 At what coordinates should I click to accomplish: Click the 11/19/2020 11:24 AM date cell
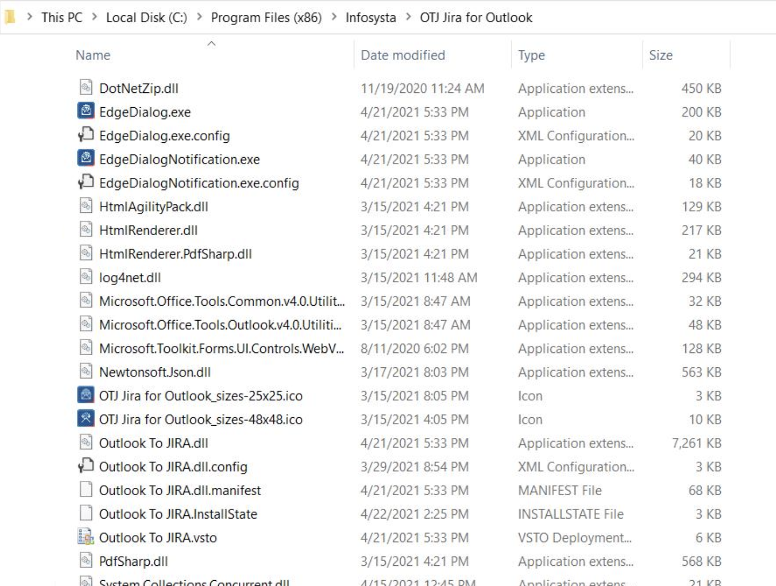pyautogui.click(x=423, y=89)
